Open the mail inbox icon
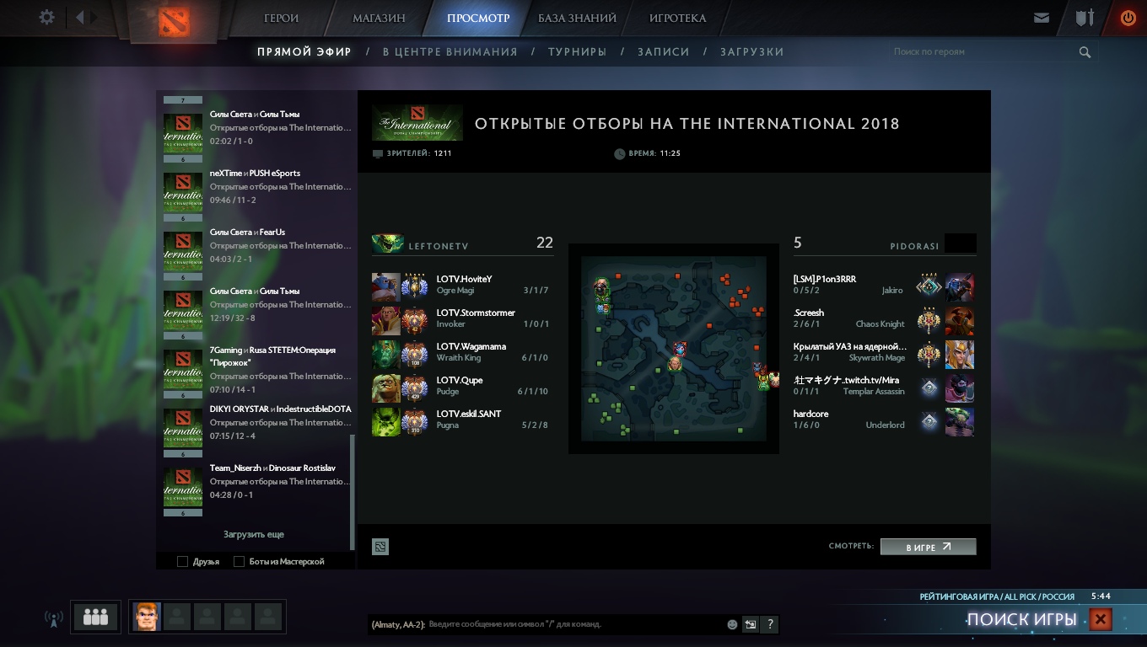The height and width of the screenshot is (647, 1147). pos(1042,18)
